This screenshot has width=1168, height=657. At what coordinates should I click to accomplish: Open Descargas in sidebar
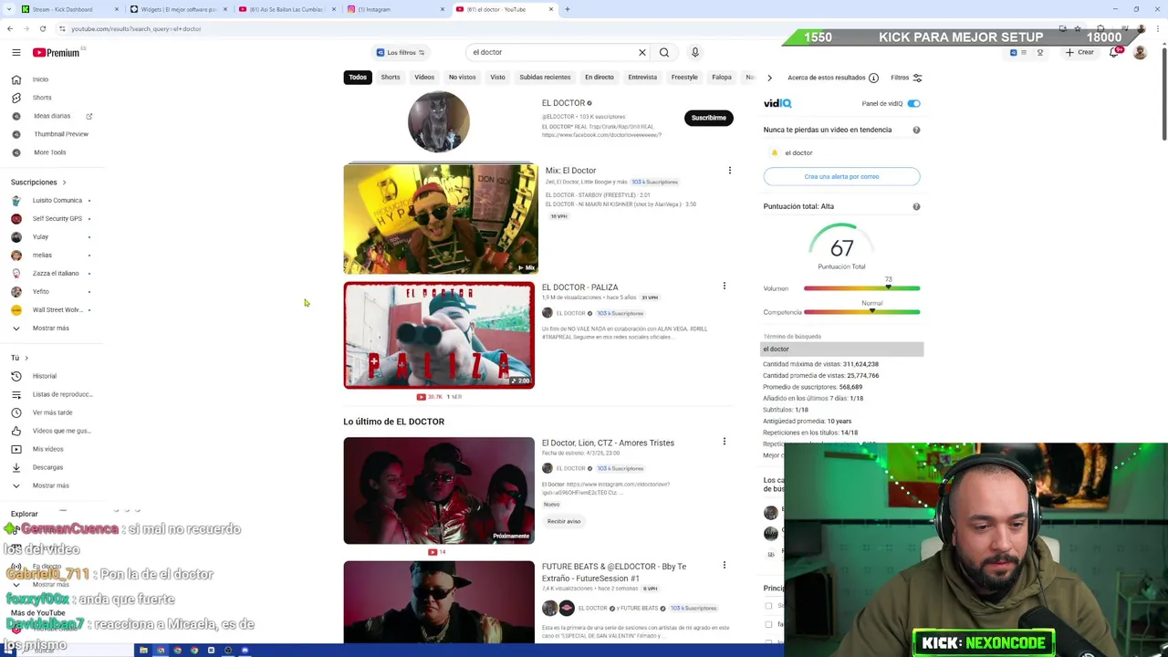(47, 467)
